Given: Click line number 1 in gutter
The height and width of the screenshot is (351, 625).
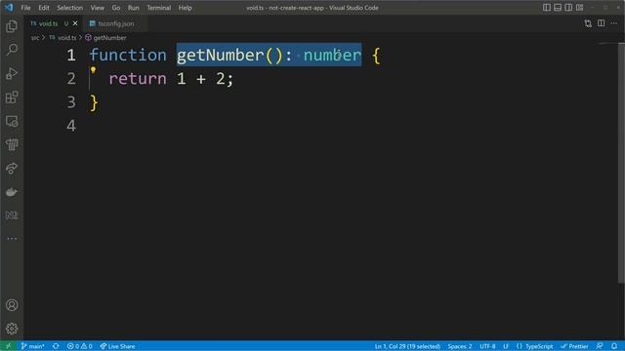Looking at the screenshot, I should pyautogui.click(x=71, y=55).
